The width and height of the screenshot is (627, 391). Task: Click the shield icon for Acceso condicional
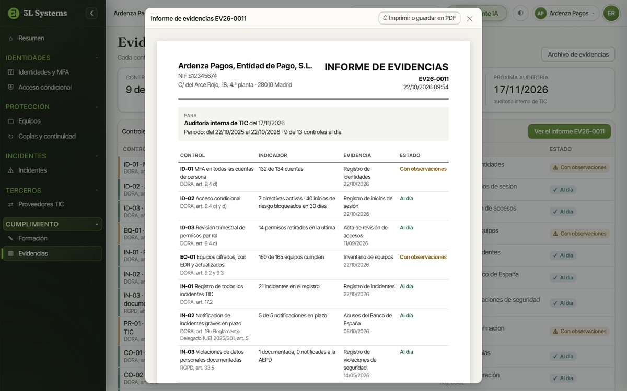10,87
